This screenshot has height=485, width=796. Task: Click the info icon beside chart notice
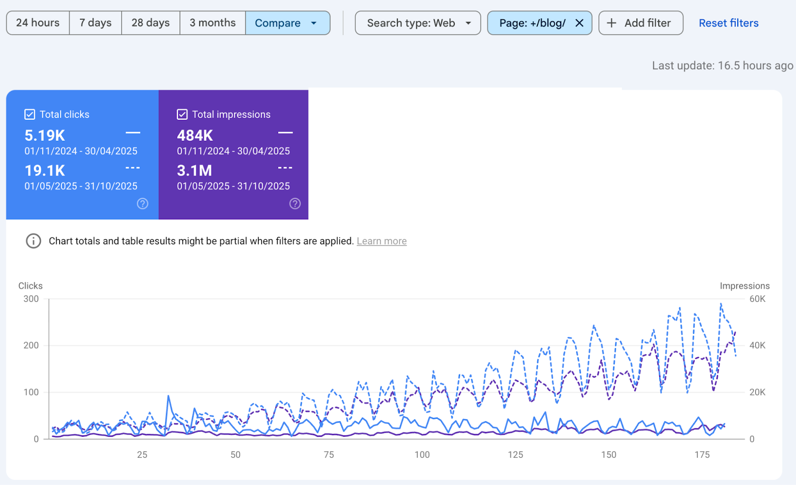(33, 241)
